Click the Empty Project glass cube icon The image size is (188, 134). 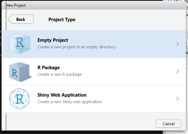point(19,44)
